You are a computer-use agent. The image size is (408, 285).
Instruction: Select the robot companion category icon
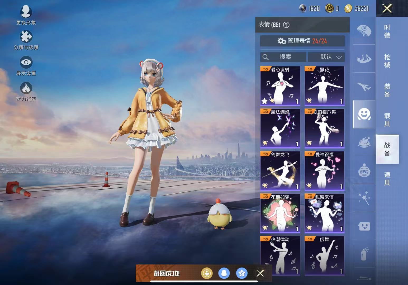364,170
